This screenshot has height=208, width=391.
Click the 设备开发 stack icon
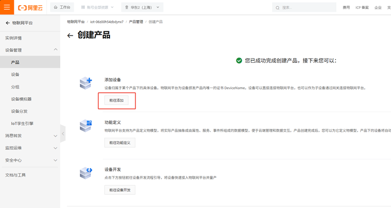click(86, 173)
